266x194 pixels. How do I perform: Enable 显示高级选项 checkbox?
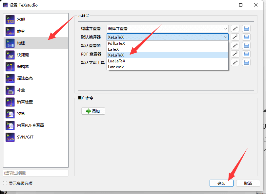5,183
